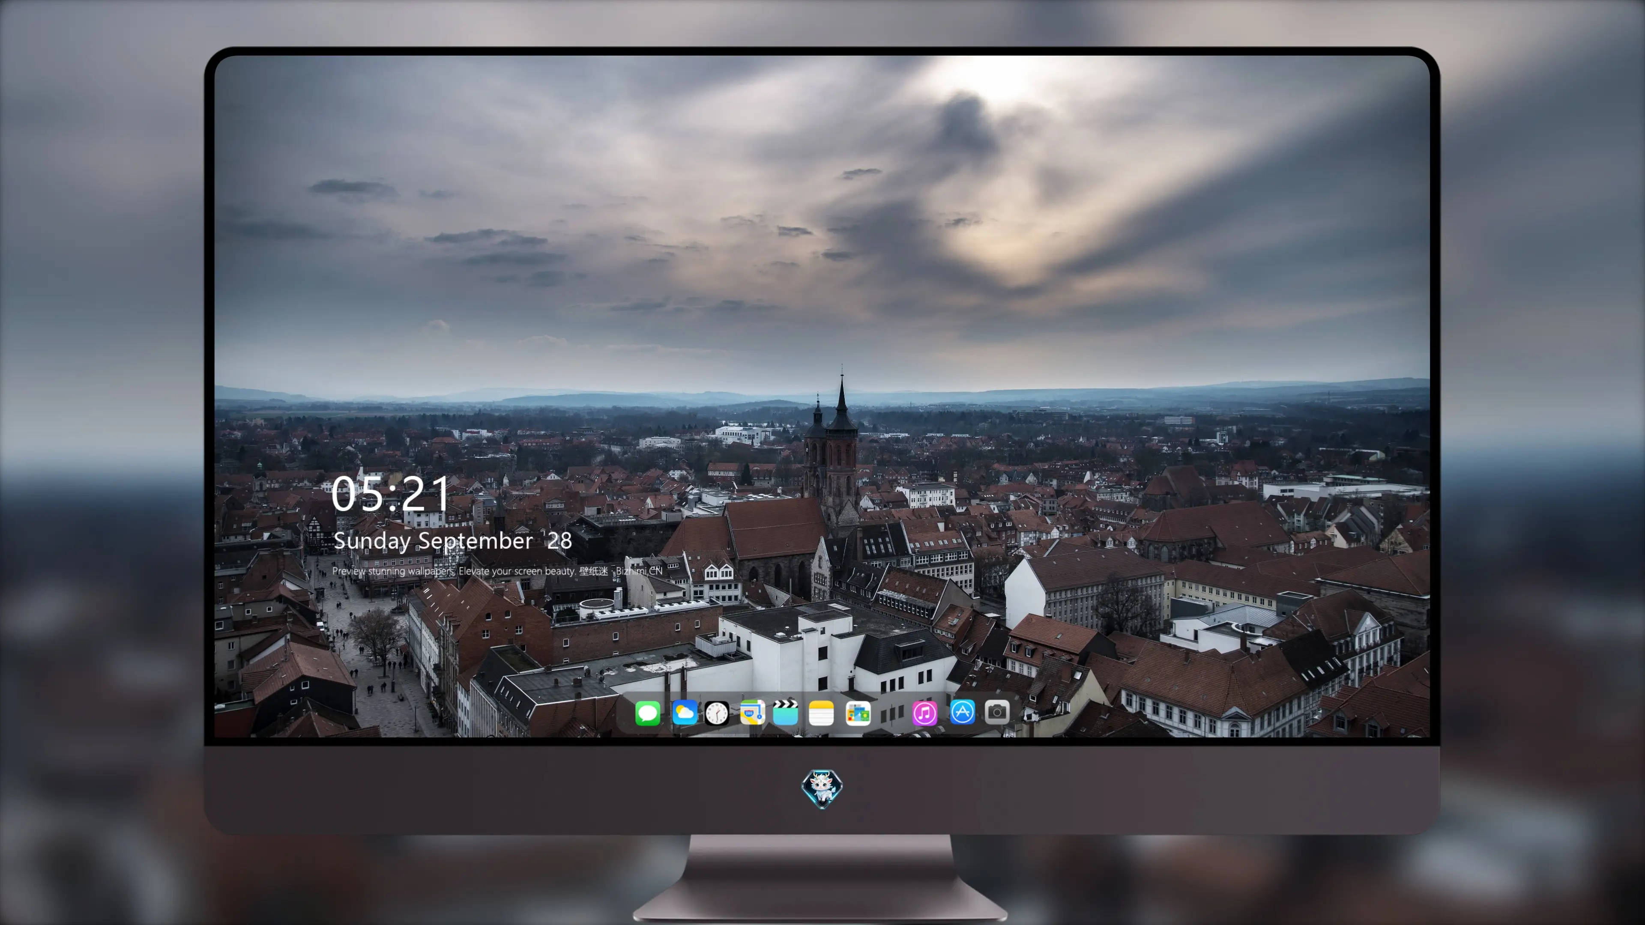Viewport: 1645px width, 925px height.
Task: Launch the Weather app from the dock
Action: click(684, 713)
